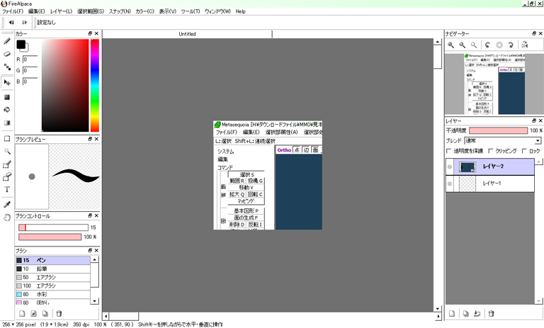Delete the layer via trash icon
Viewport: 544px width, 328px height.
pos(491,313)
